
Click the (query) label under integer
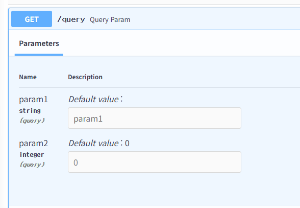click(x=32, y=165)
